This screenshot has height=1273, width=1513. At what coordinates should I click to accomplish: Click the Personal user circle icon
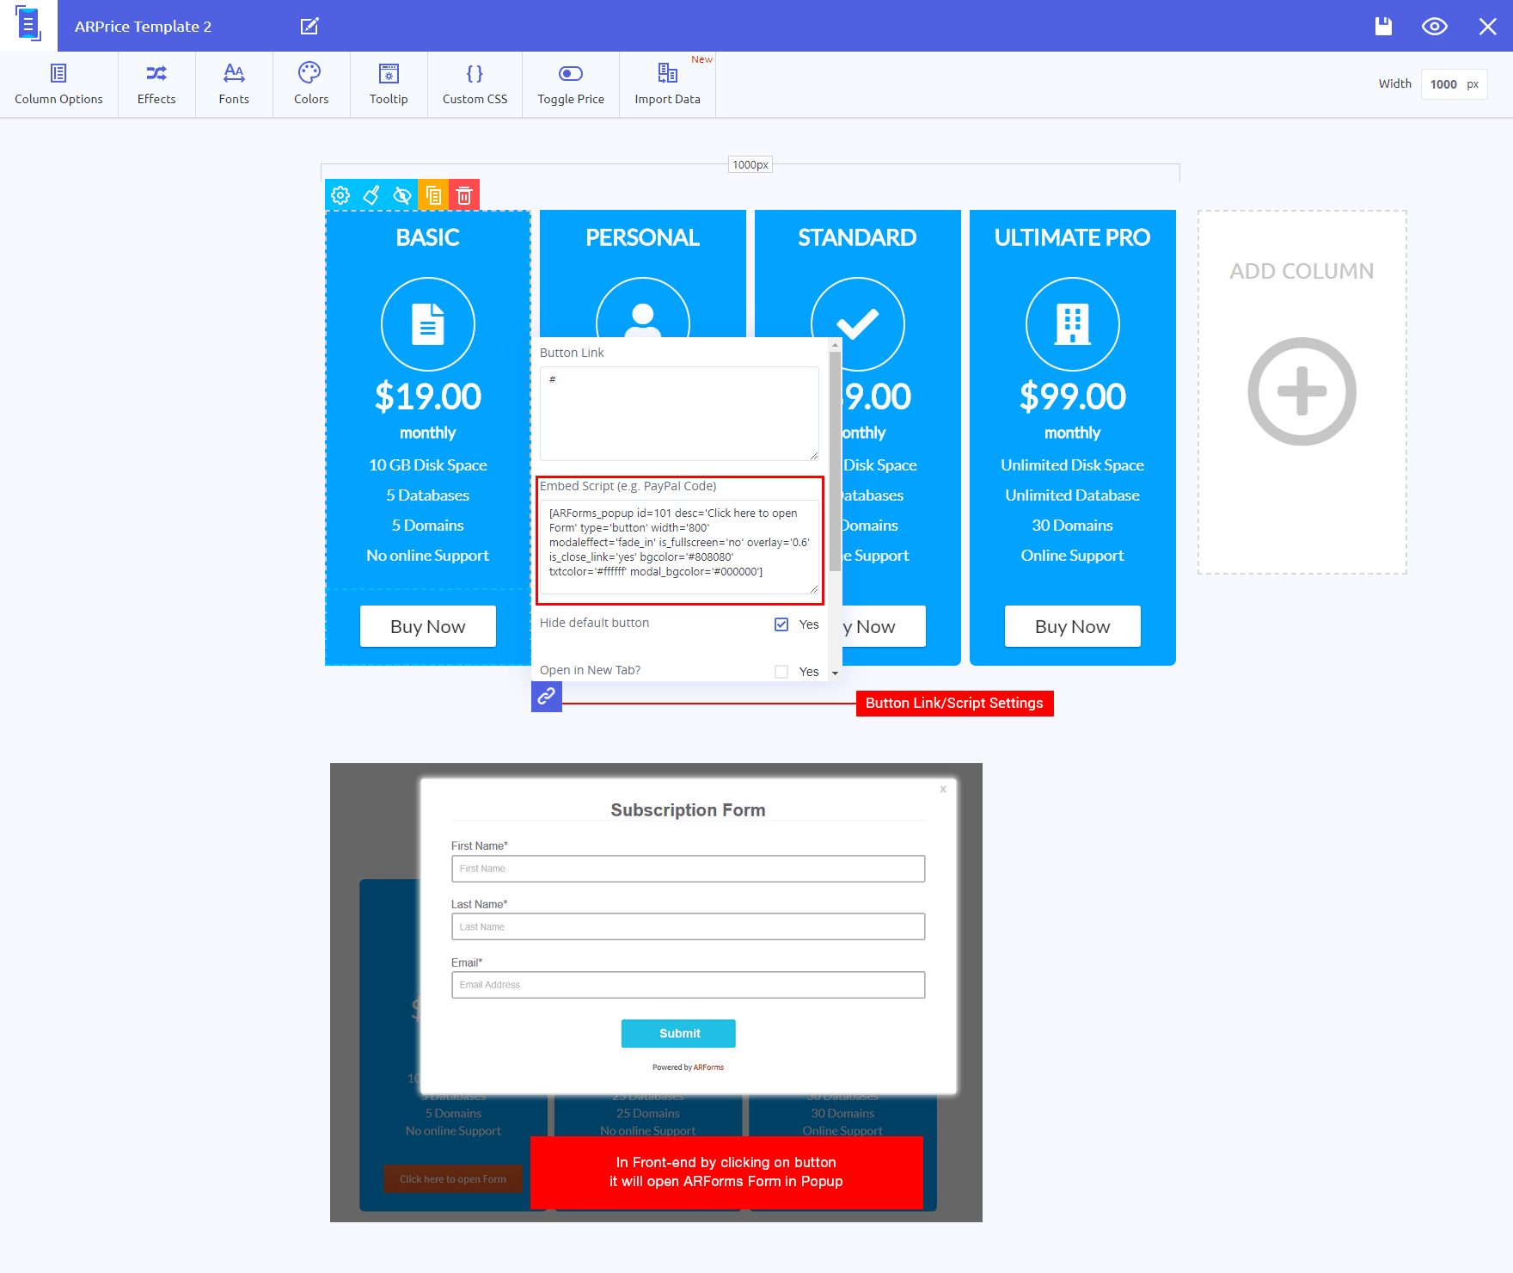point(643,308)
